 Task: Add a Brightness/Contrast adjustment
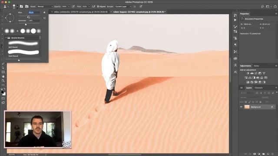click(x=248, y=73)
